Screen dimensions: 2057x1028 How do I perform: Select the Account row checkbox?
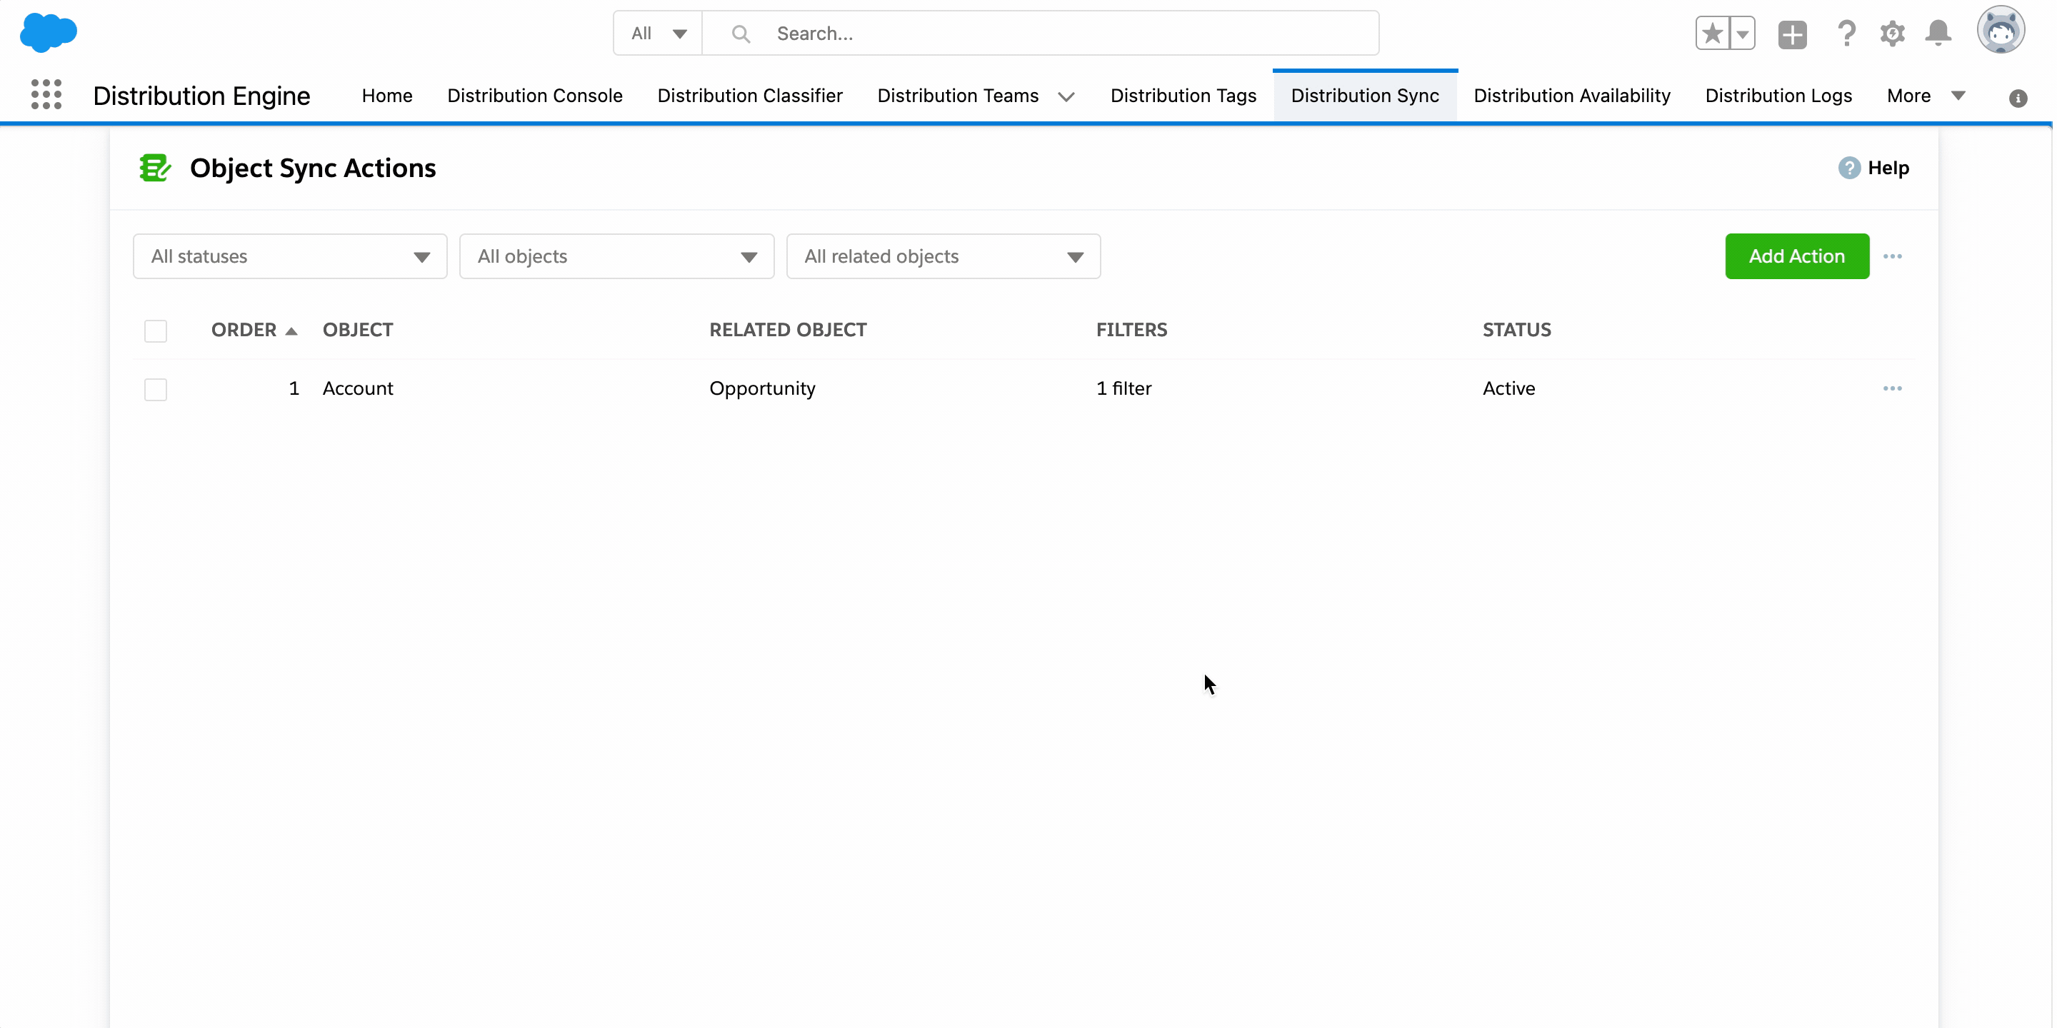(156, 390)
